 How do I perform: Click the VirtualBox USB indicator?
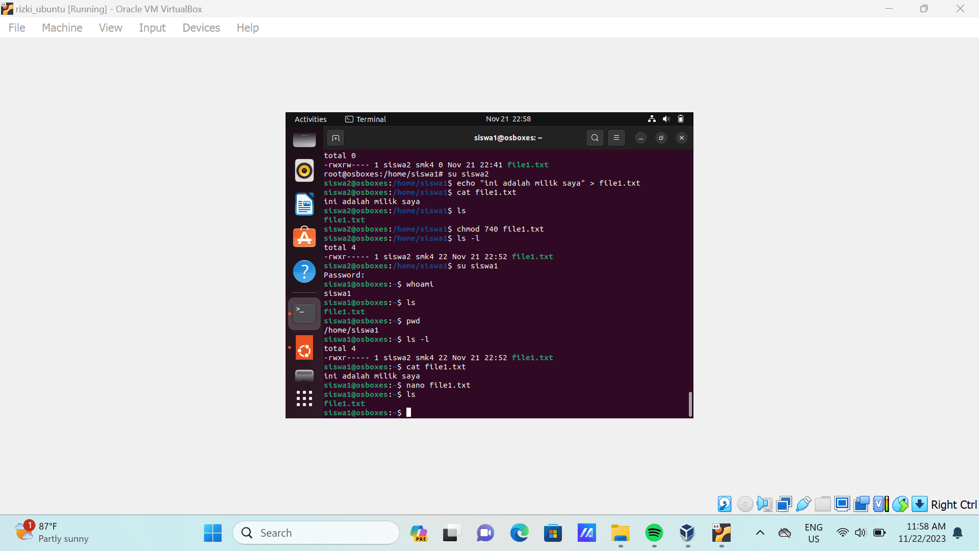tap(803, 504)
